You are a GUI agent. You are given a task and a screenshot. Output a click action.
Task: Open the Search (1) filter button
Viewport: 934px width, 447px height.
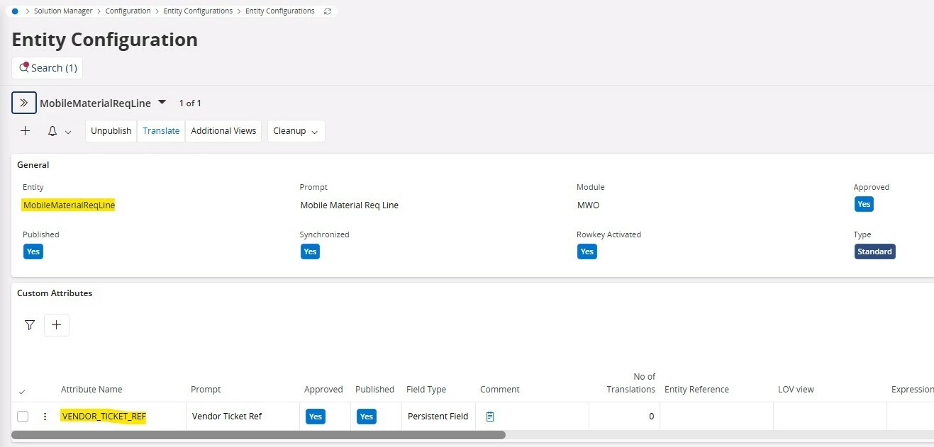[x=48, y=68]
